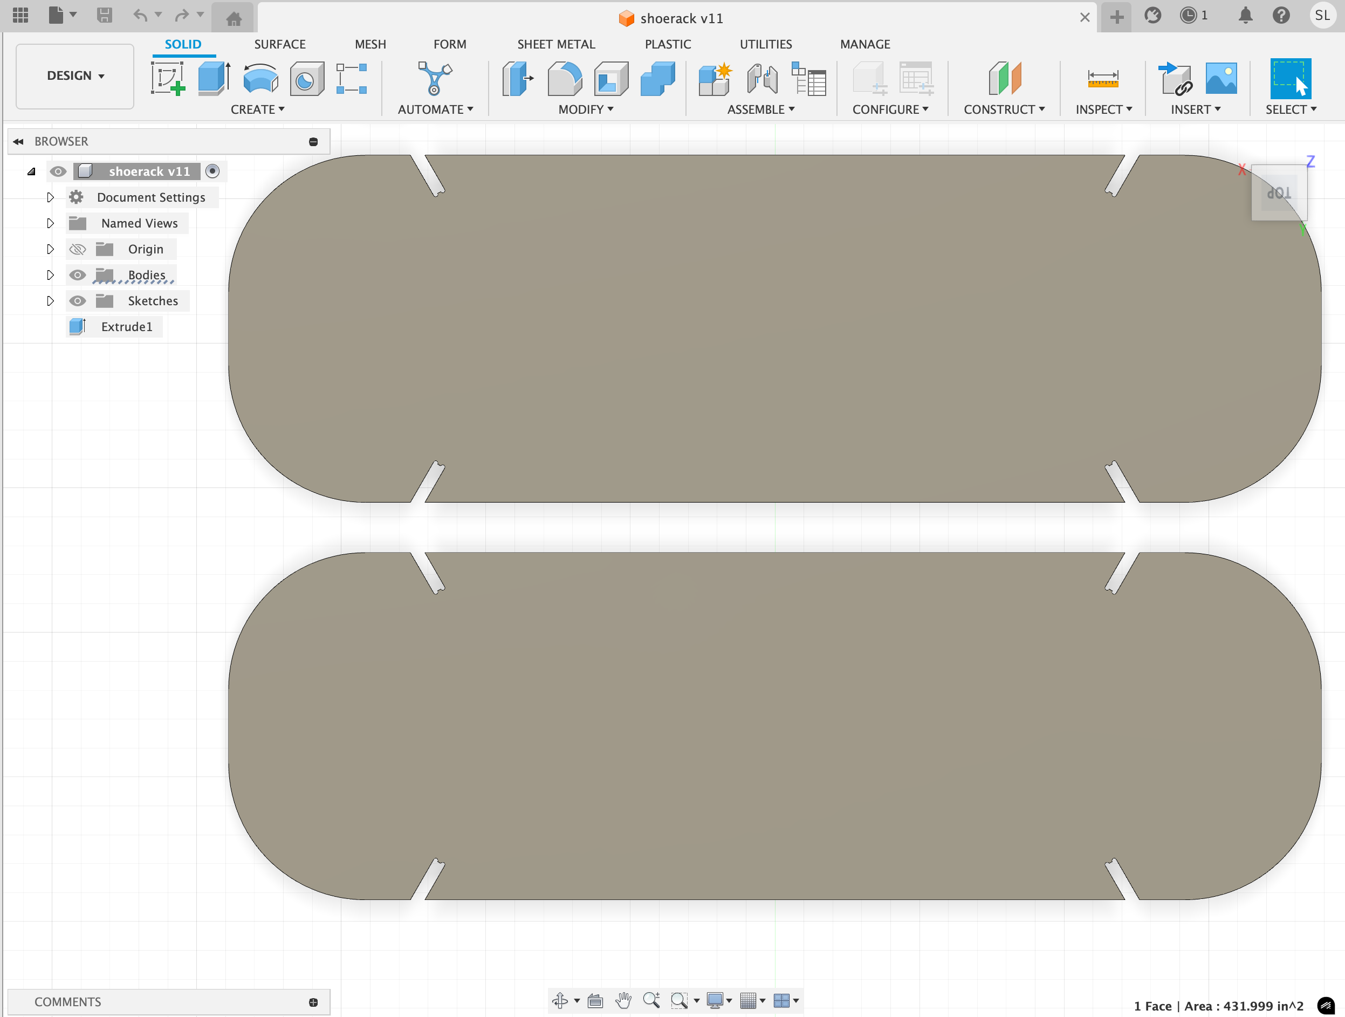Select the Create Sketch tool

168,78
